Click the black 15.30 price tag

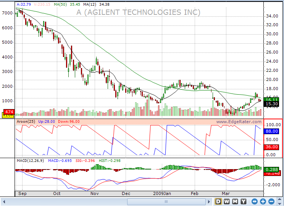pos(271,104)
